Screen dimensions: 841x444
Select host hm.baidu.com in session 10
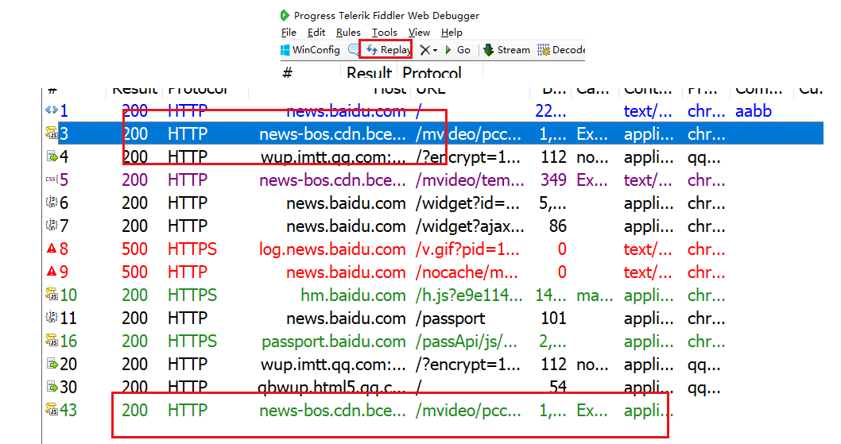[353, 295]
